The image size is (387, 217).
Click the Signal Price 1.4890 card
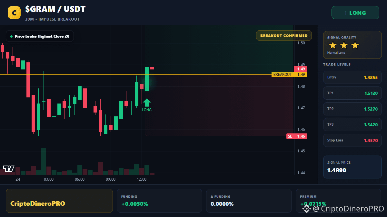[352, 167]
